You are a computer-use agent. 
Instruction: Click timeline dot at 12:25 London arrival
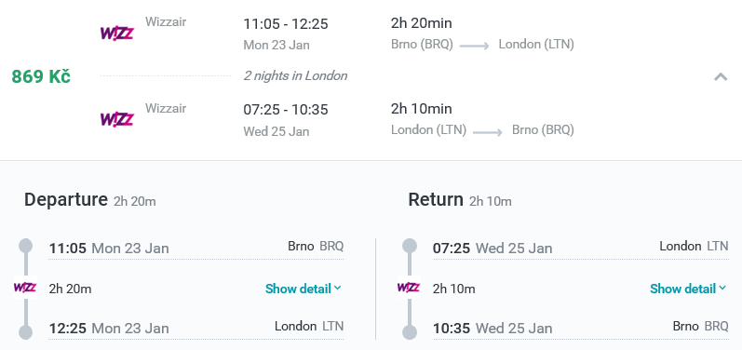(x=25, y=332)
